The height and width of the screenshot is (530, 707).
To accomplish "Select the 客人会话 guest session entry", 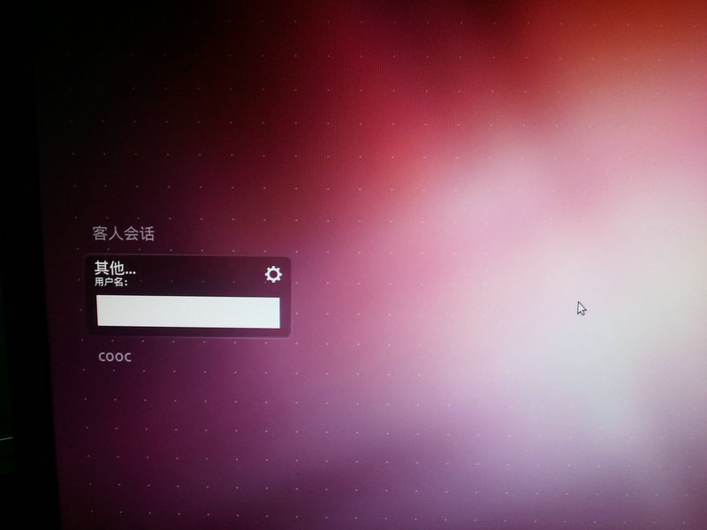I will click(x=124, y=233).
